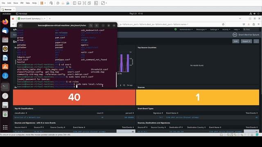
Task: Click the chart panel refresh icon
Action: [x=124, y=85]
